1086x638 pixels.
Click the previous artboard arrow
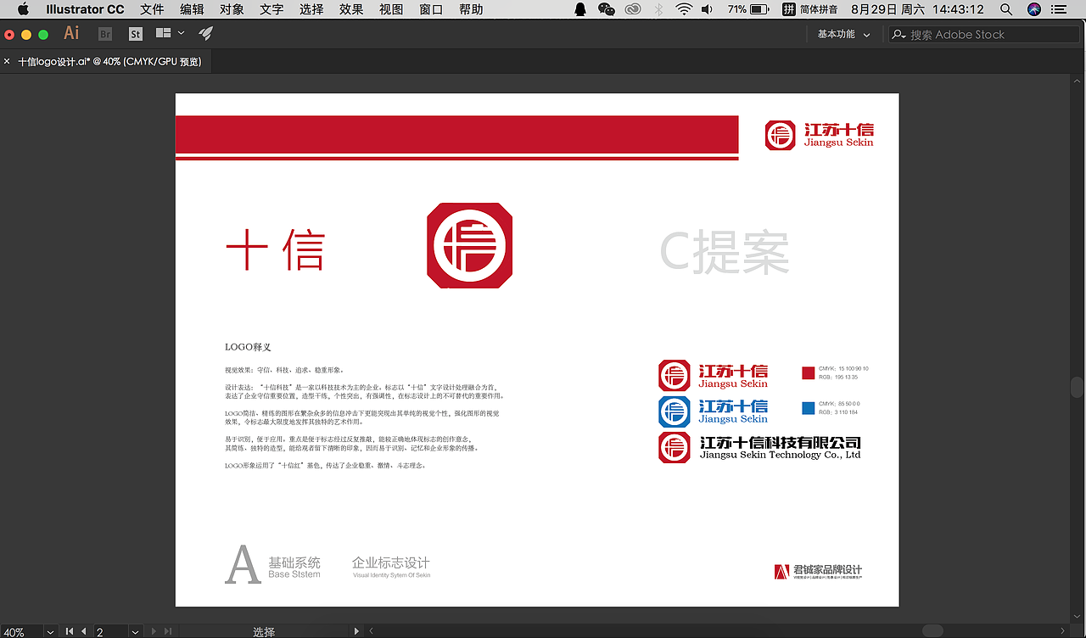click(83, 631)
